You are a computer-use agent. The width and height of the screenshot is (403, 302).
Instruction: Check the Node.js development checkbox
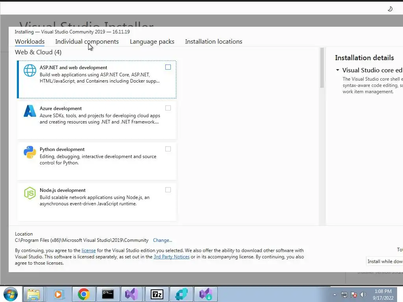[168, 190]
